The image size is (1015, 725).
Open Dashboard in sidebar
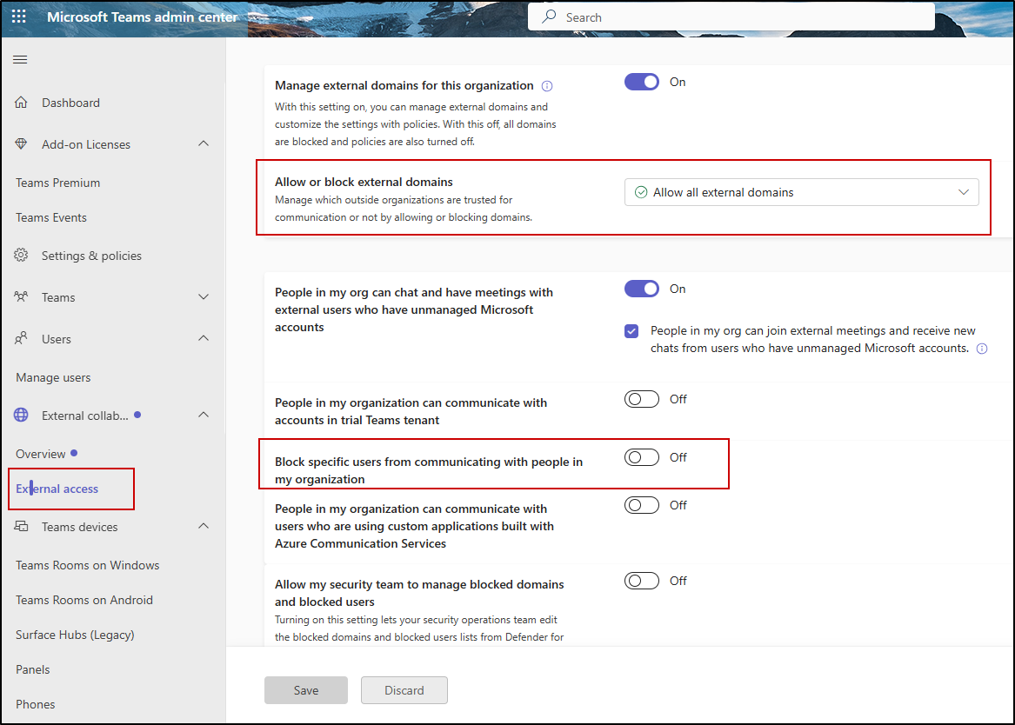70,103
